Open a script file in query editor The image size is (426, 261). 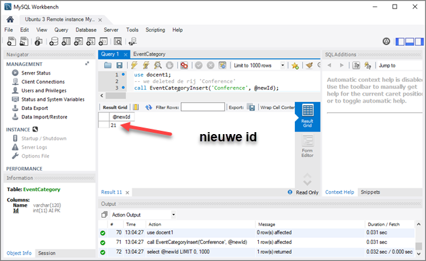(x=108, y=65)
